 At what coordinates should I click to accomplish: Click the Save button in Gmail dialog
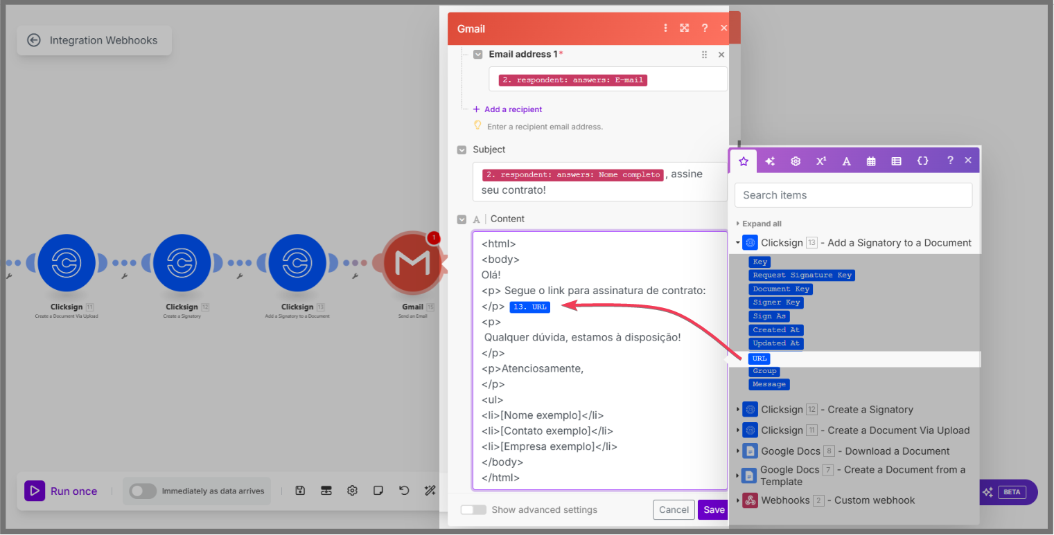click(x=713, y=510)
